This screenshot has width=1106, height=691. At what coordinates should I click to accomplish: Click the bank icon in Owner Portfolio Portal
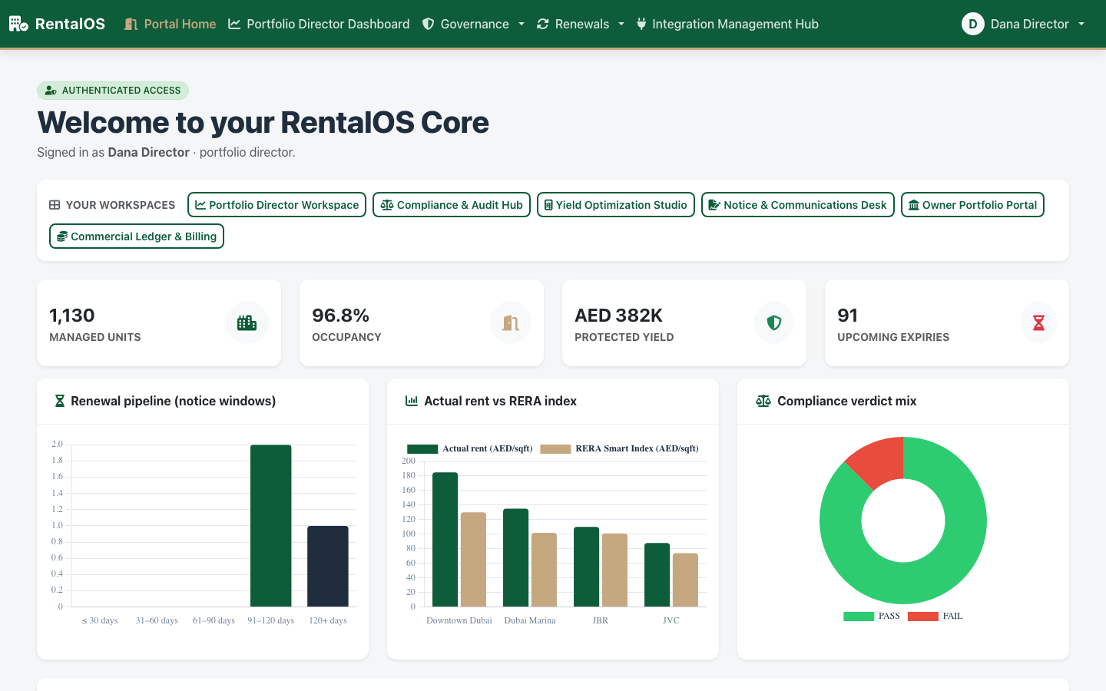coord(914,205)
